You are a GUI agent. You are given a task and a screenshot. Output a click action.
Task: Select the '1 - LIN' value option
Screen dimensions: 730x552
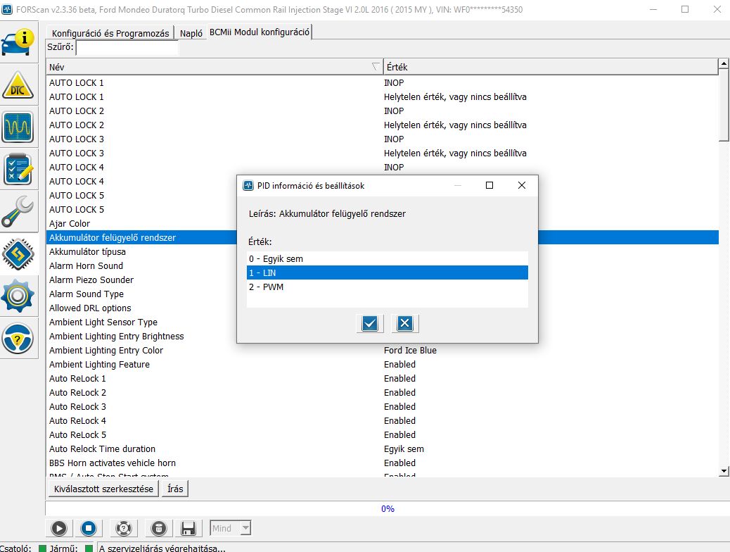(388, 272)
